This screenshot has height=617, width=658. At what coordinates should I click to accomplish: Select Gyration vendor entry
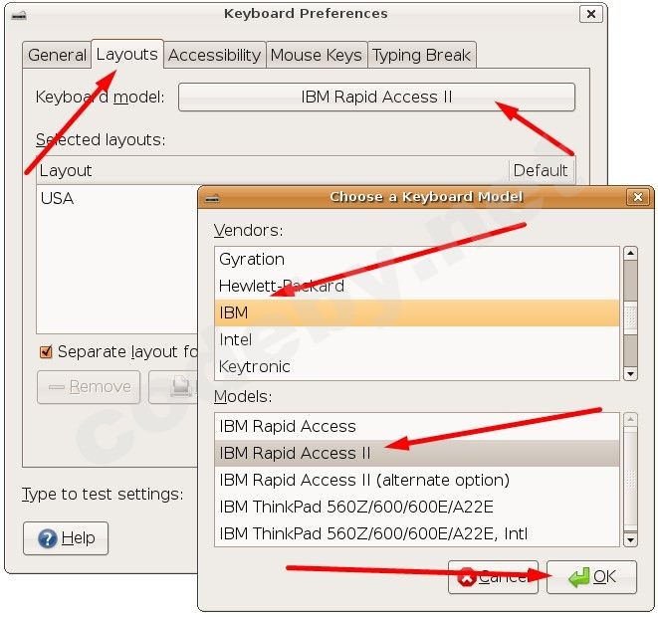[x=252, y=259]
